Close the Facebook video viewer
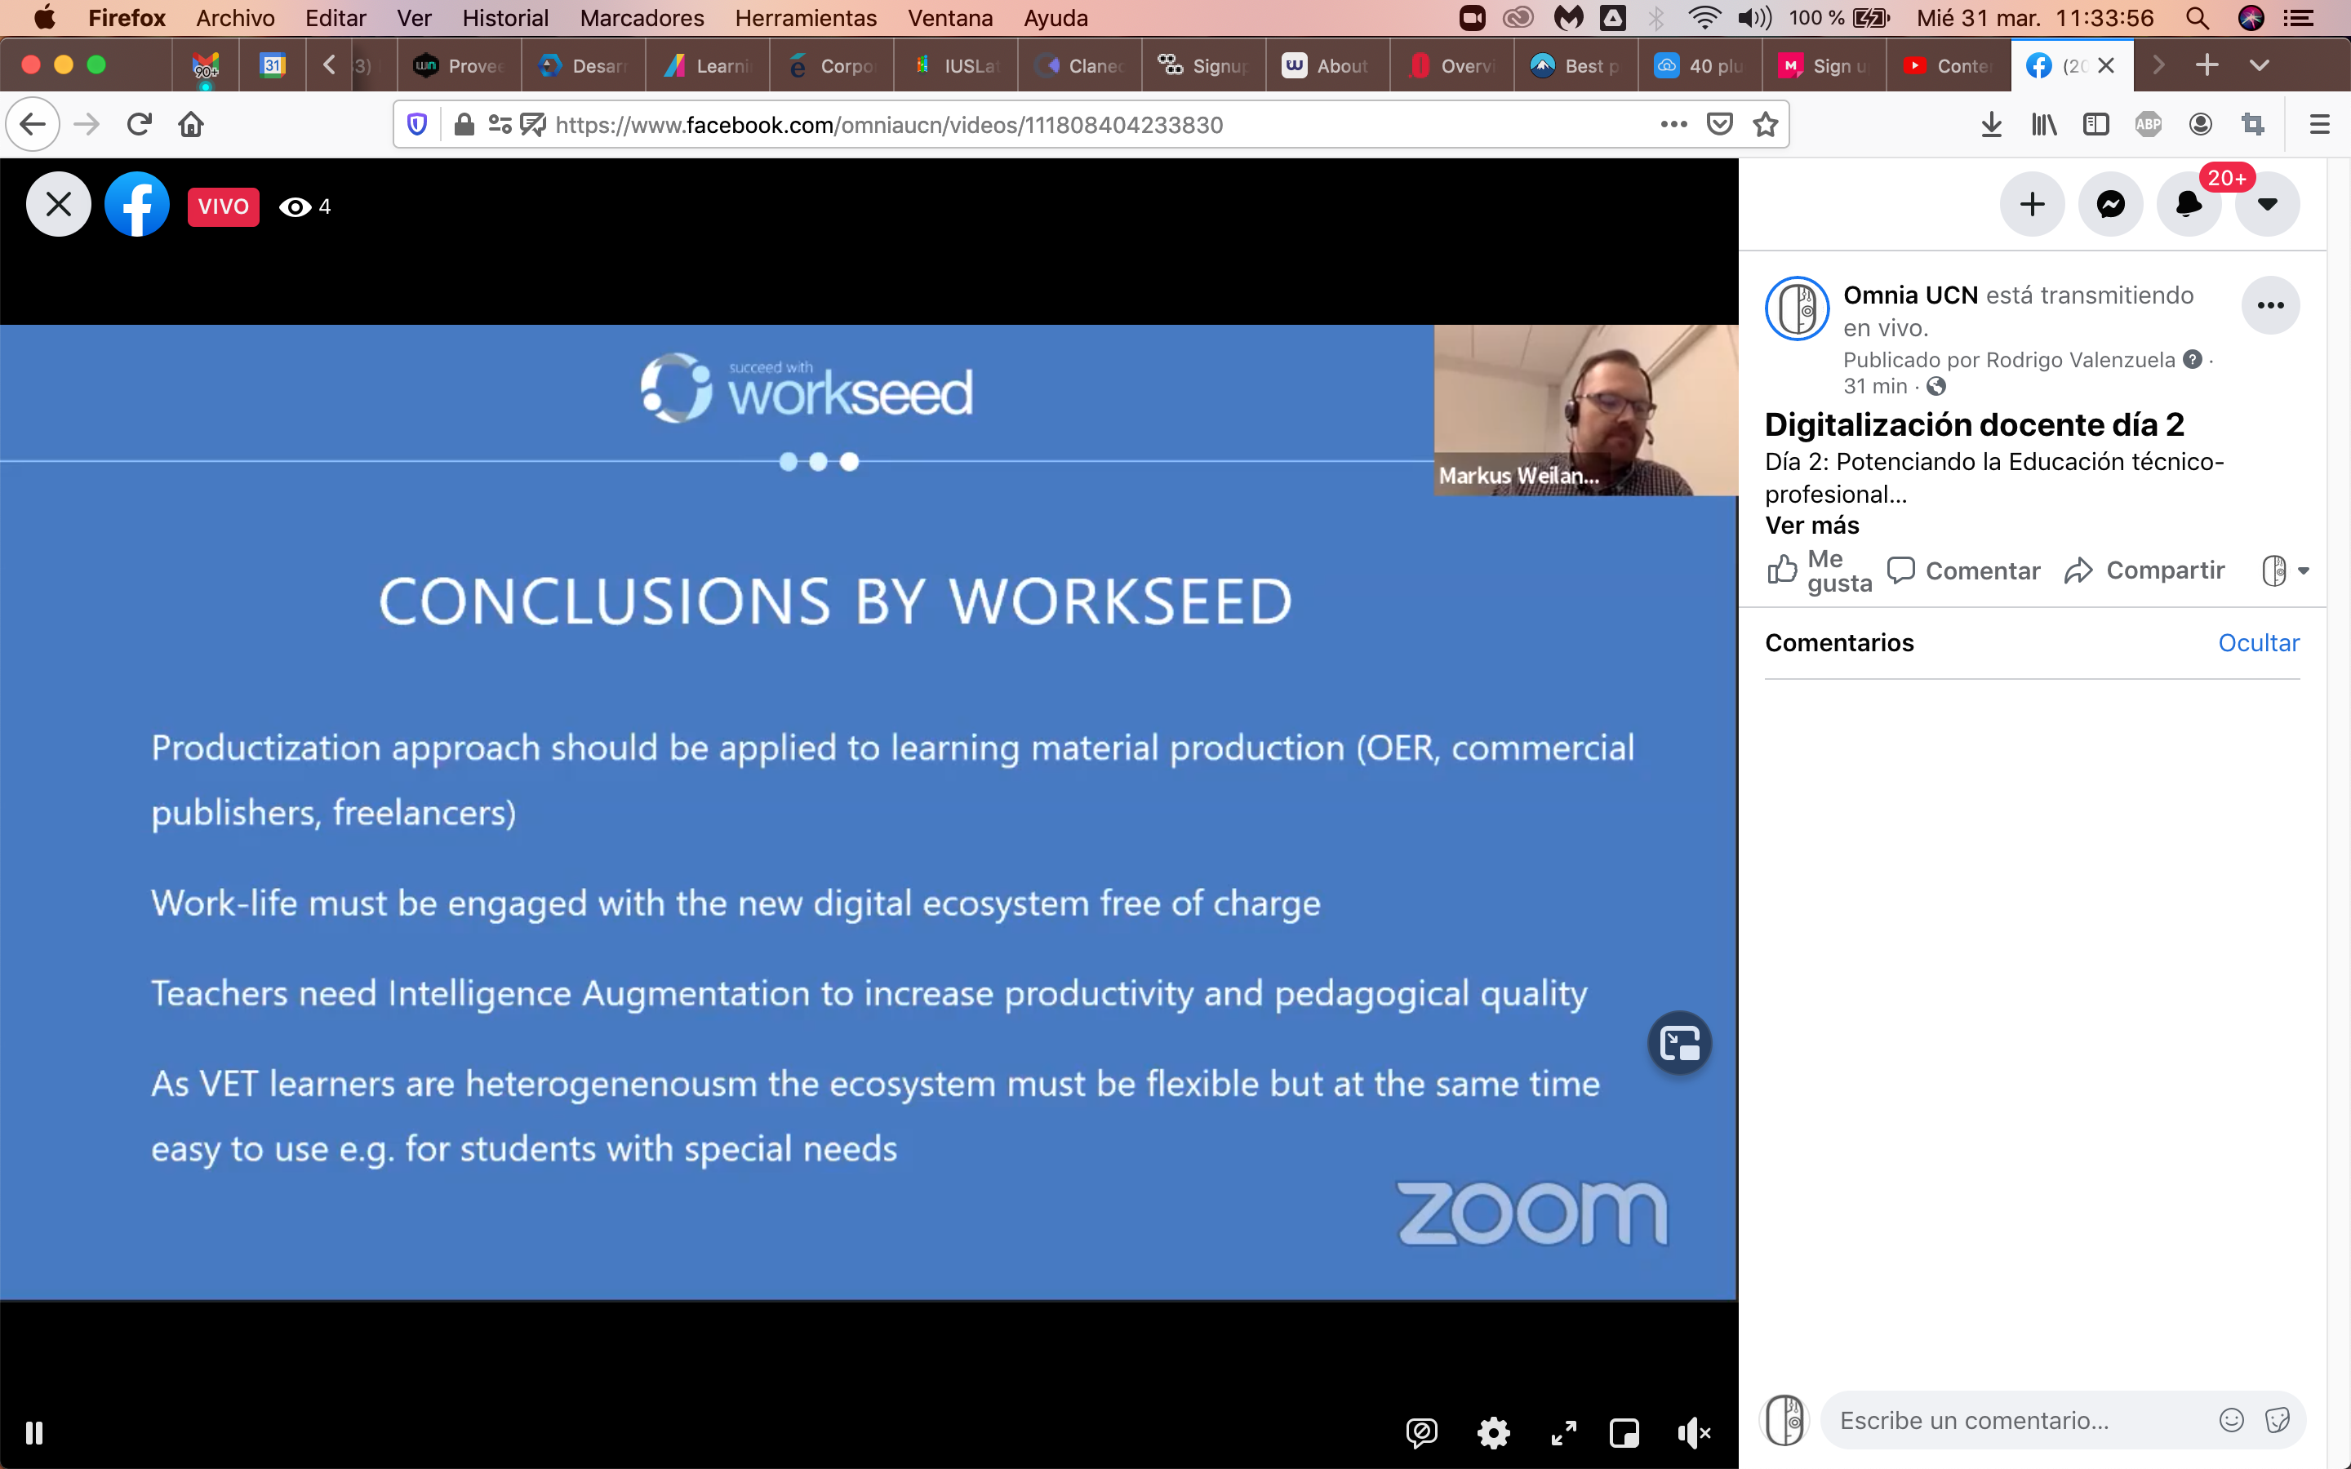The height and width of the screenshot is (1469, 2351). [58, 205]
